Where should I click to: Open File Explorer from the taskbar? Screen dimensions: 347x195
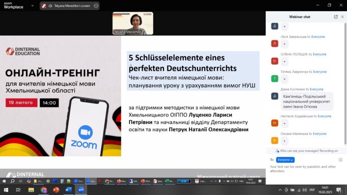pyautogui.click(x=31, y=190)
